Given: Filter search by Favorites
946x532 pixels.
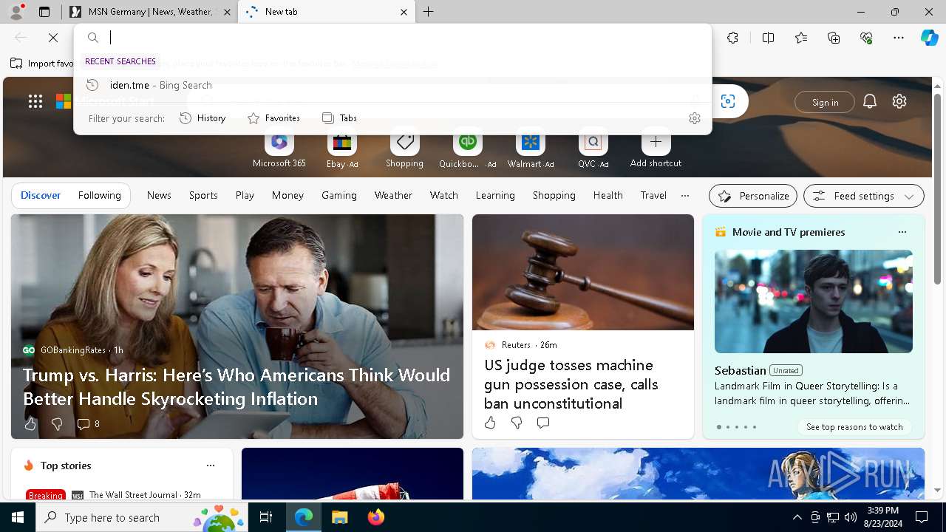Looking at the screenshot, I should 273,118.
